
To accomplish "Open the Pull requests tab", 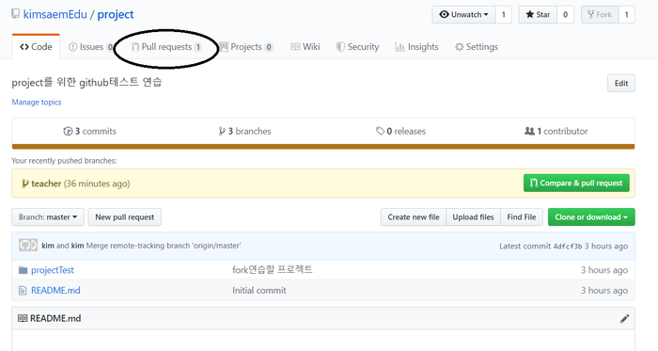I will pos(166,47).
